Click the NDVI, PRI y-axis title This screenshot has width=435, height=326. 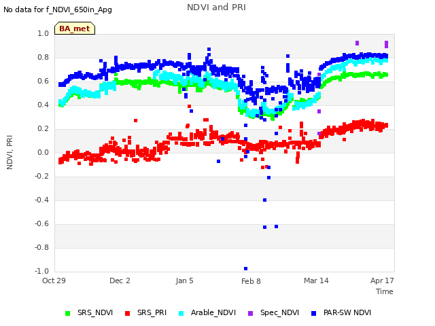point(10,152)
